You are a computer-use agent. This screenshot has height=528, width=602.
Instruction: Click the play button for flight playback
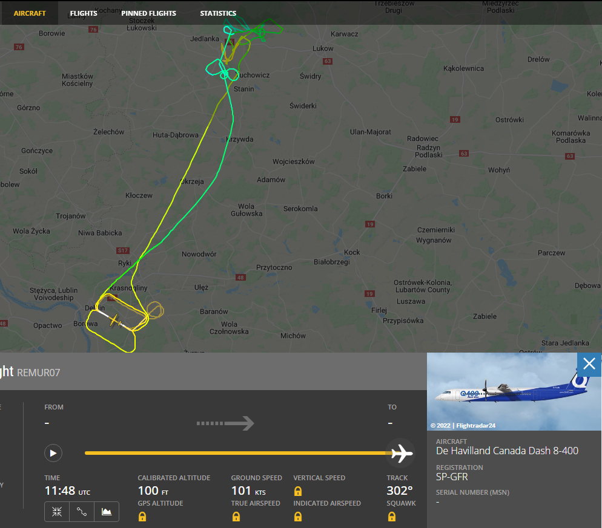(53, 453)
